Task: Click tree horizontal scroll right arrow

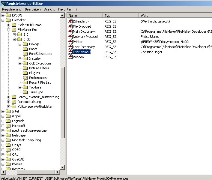Action: (57, 172)
